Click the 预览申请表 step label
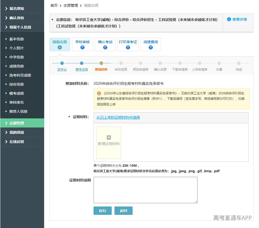 [141, 70]
